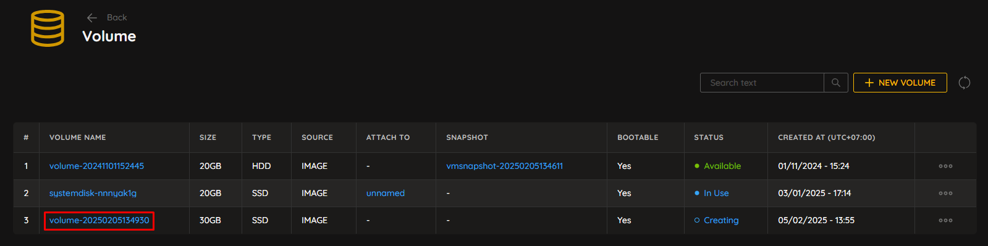Click the yellow Volume database icon
The width and height of the screenshot is (988, 246).
(48, 28)
